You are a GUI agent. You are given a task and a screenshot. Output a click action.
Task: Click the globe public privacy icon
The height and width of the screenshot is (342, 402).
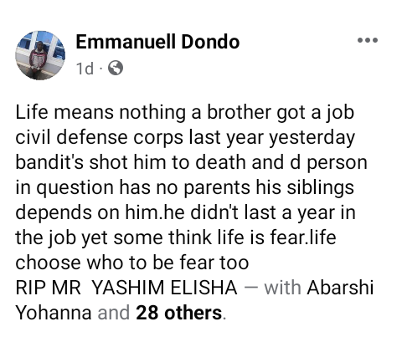click(116, 68)
